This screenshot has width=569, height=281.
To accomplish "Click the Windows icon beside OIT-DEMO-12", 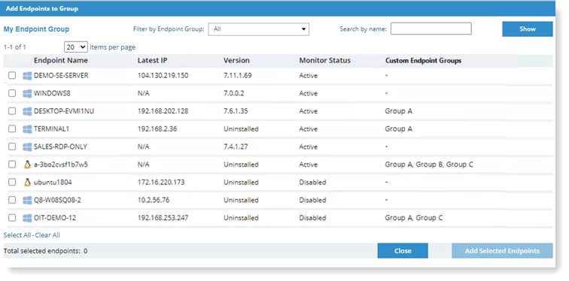I will [x=27, y=218].
